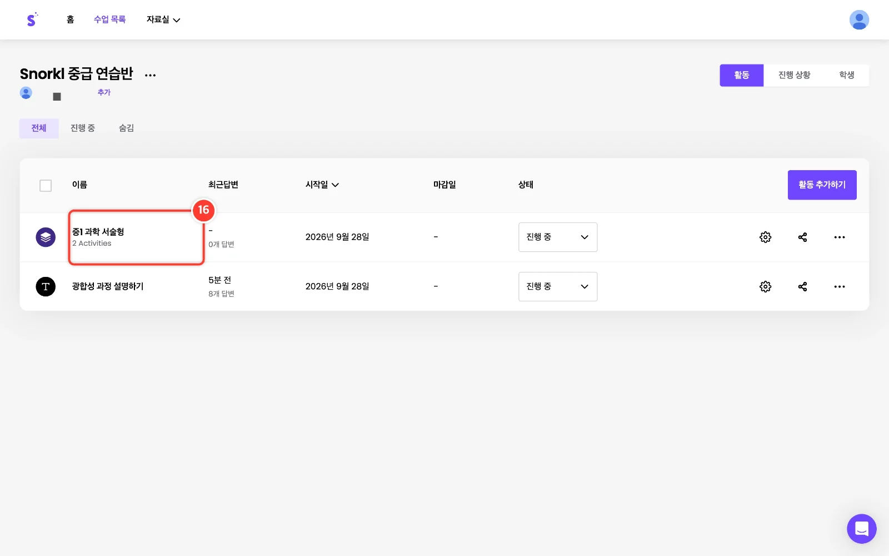This screenshot has height=556, width=889.
Task: Select the 전체 filter tab
Action: pyautogui.click(x=39, y=128)
